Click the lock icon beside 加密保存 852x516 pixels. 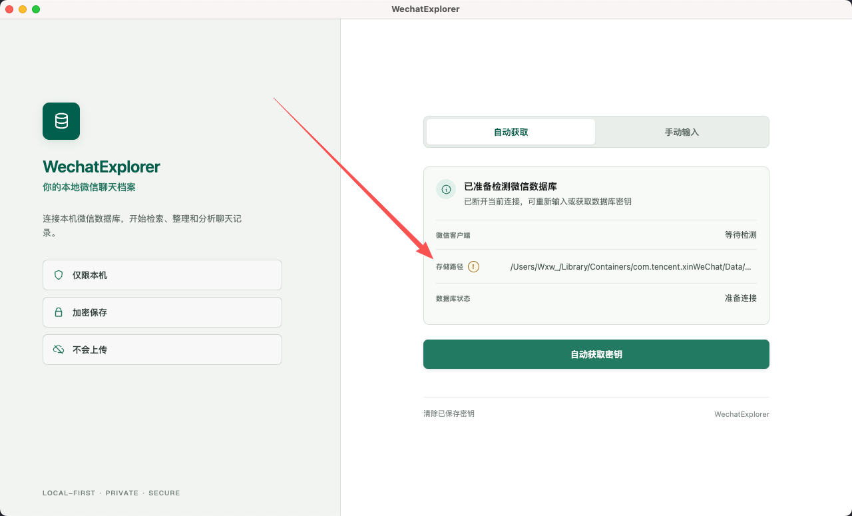[59, 312]
